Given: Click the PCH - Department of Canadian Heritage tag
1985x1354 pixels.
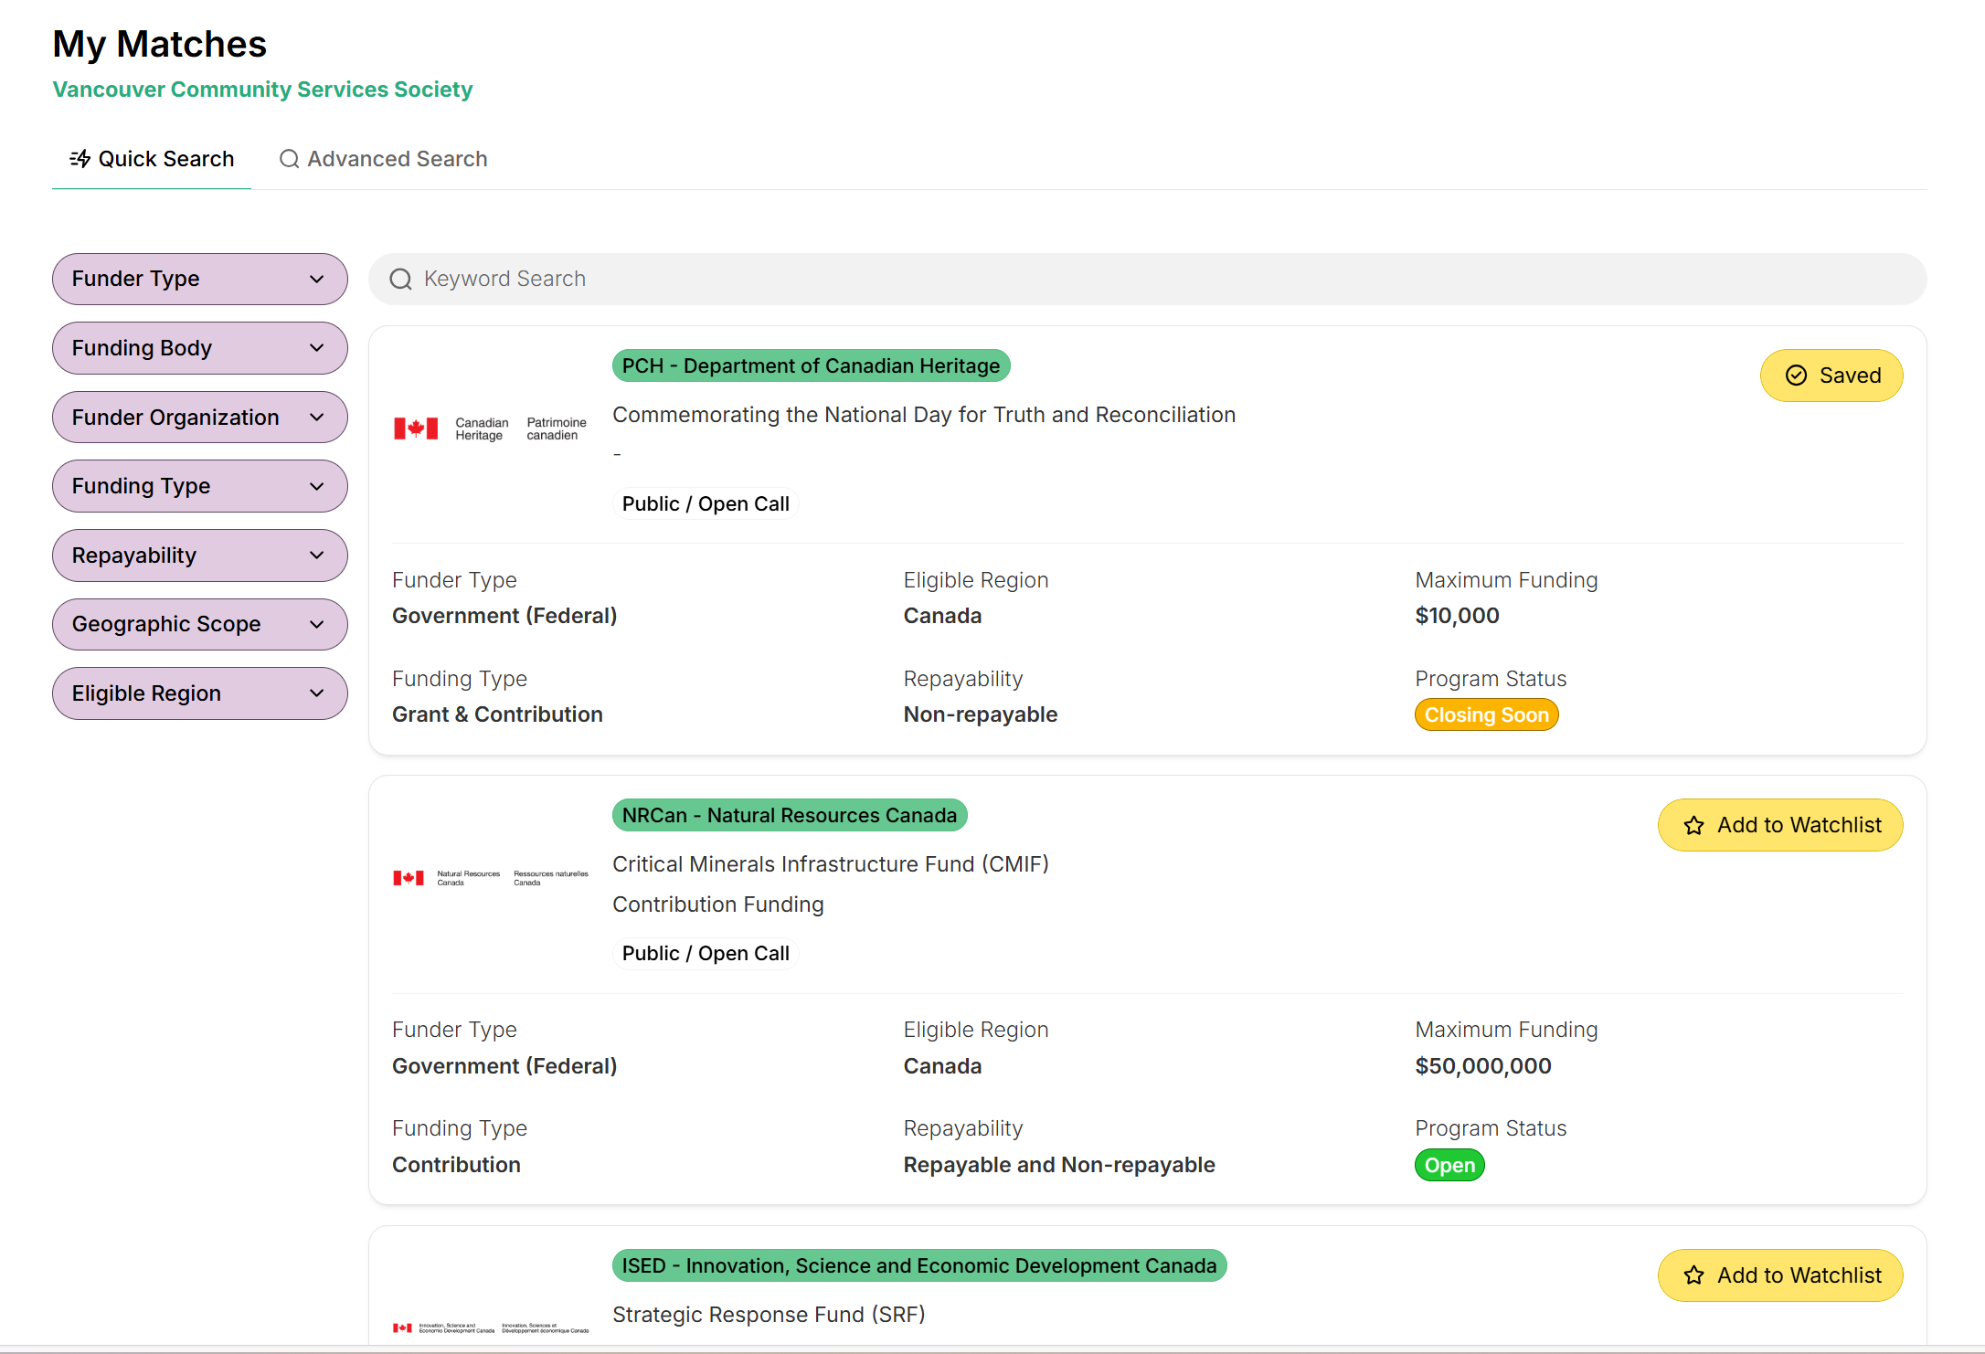Looking at the screenshot, I should pyautogui.click(x=811, y=365).
